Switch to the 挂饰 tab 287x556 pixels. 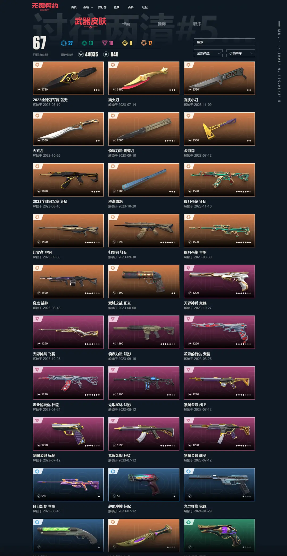point(162,24)
